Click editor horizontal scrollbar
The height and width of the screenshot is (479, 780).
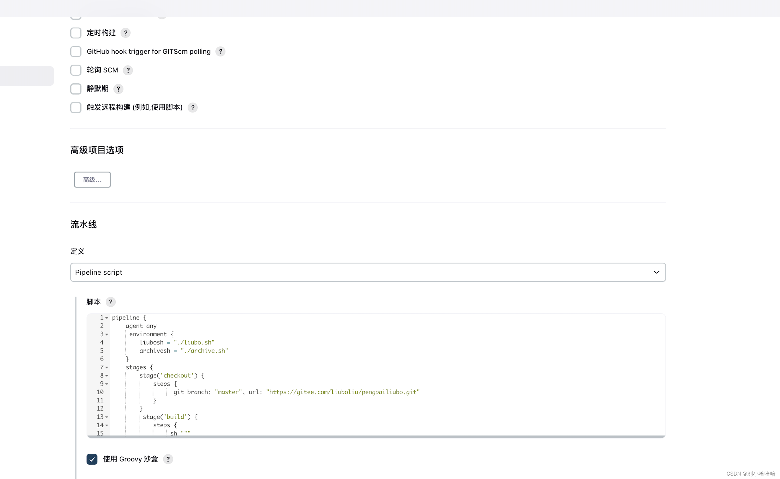tap(376, 437)
